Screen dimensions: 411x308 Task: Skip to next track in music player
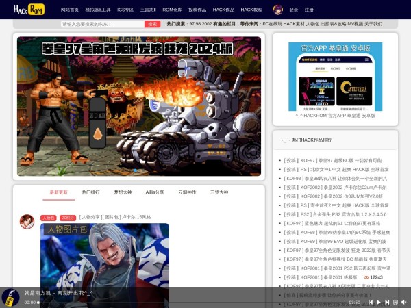click(x=387, y=302)
